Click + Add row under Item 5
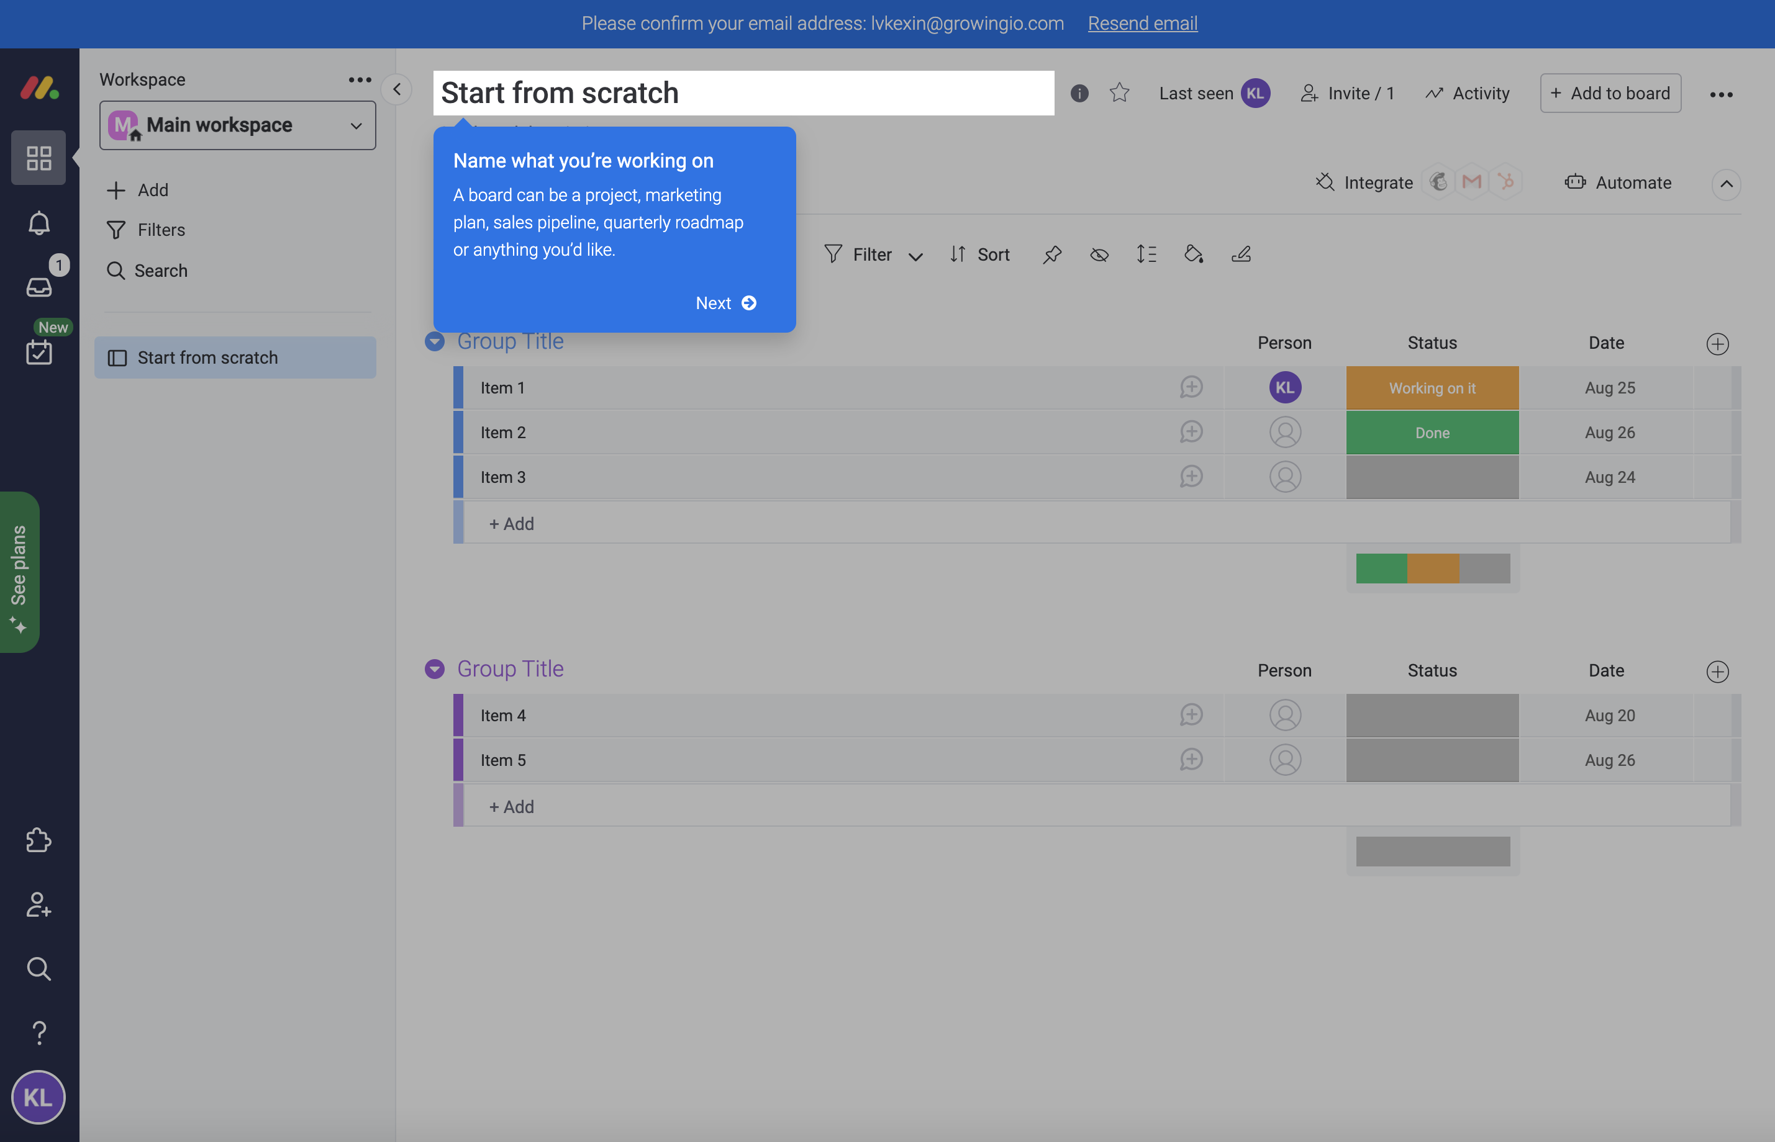The height and width of the screenshot is (1142, 1775). 1097,806
